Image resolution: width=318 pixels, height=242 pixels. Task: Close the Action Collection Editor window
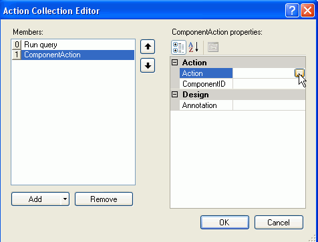(x=307, y=11)
